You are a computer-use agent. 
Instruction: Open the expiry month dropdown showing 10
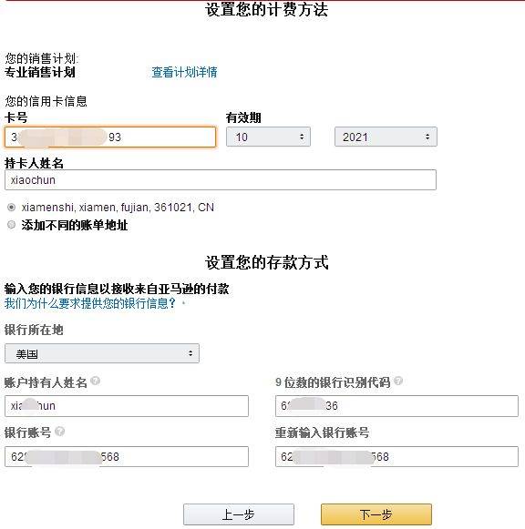268,137
